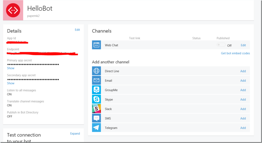Click the Channels heading
262x143 pixels.
click(x=102, y=31)
